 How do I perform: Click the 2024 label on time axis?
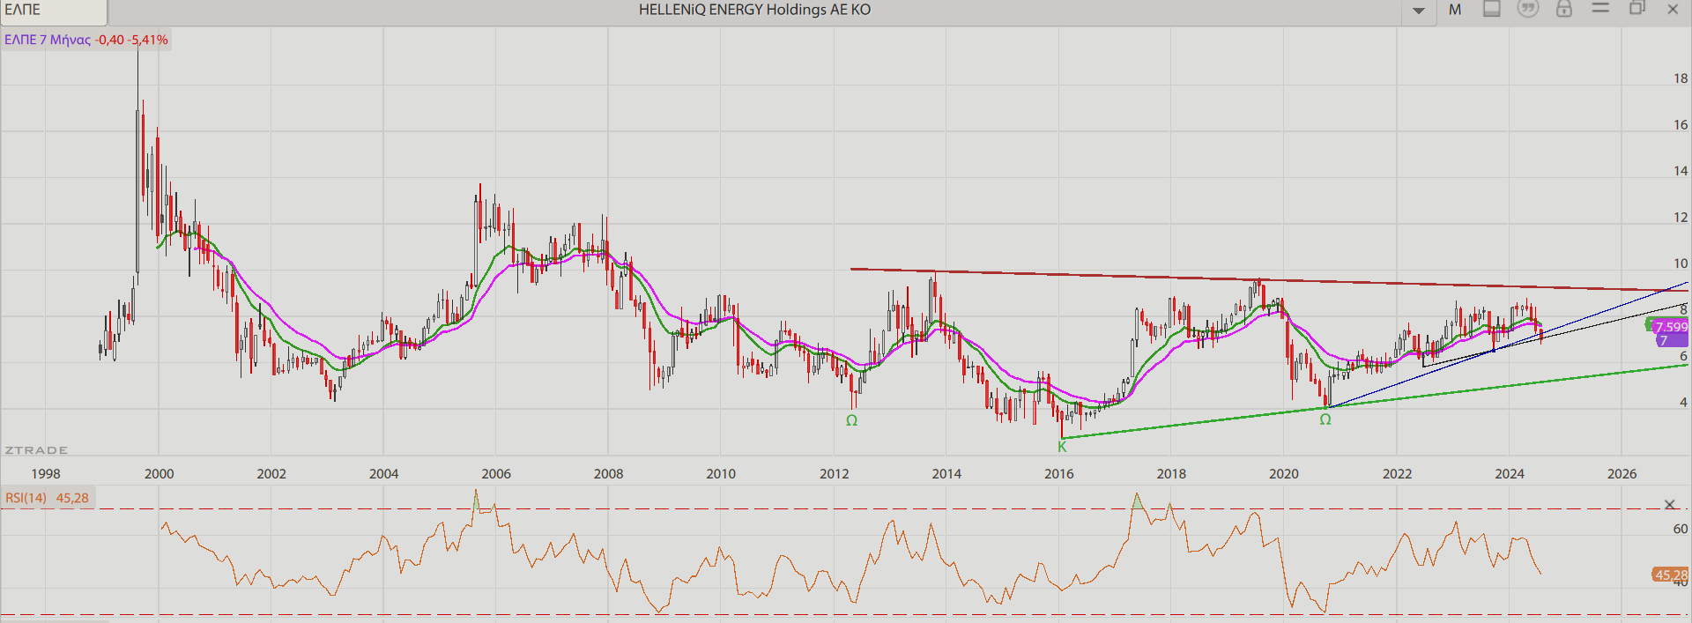tap(1510, 473)
